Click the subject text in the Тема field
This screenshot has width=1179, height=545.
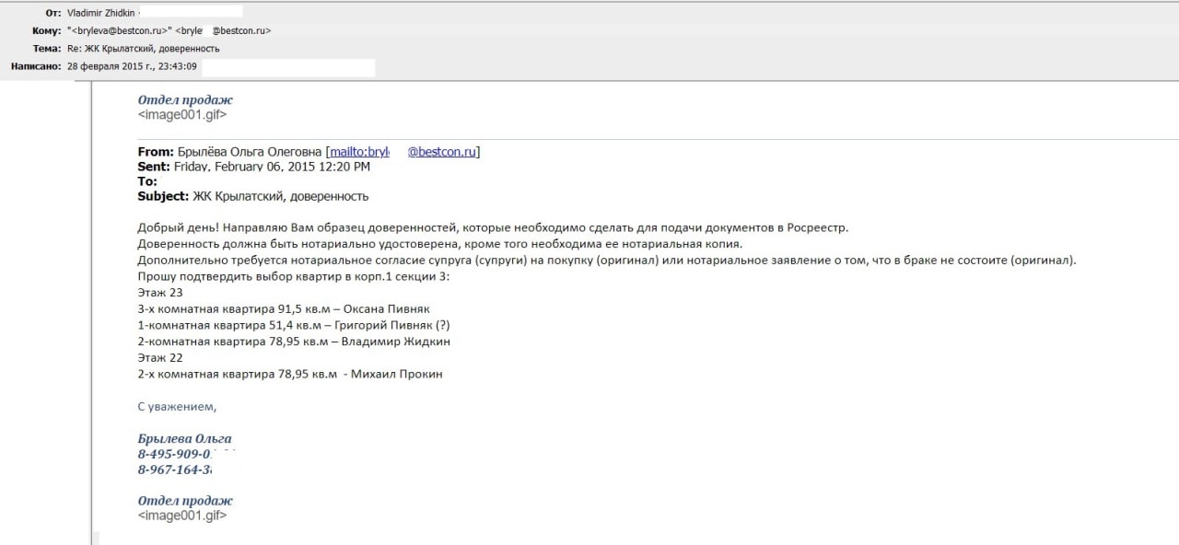144,48
